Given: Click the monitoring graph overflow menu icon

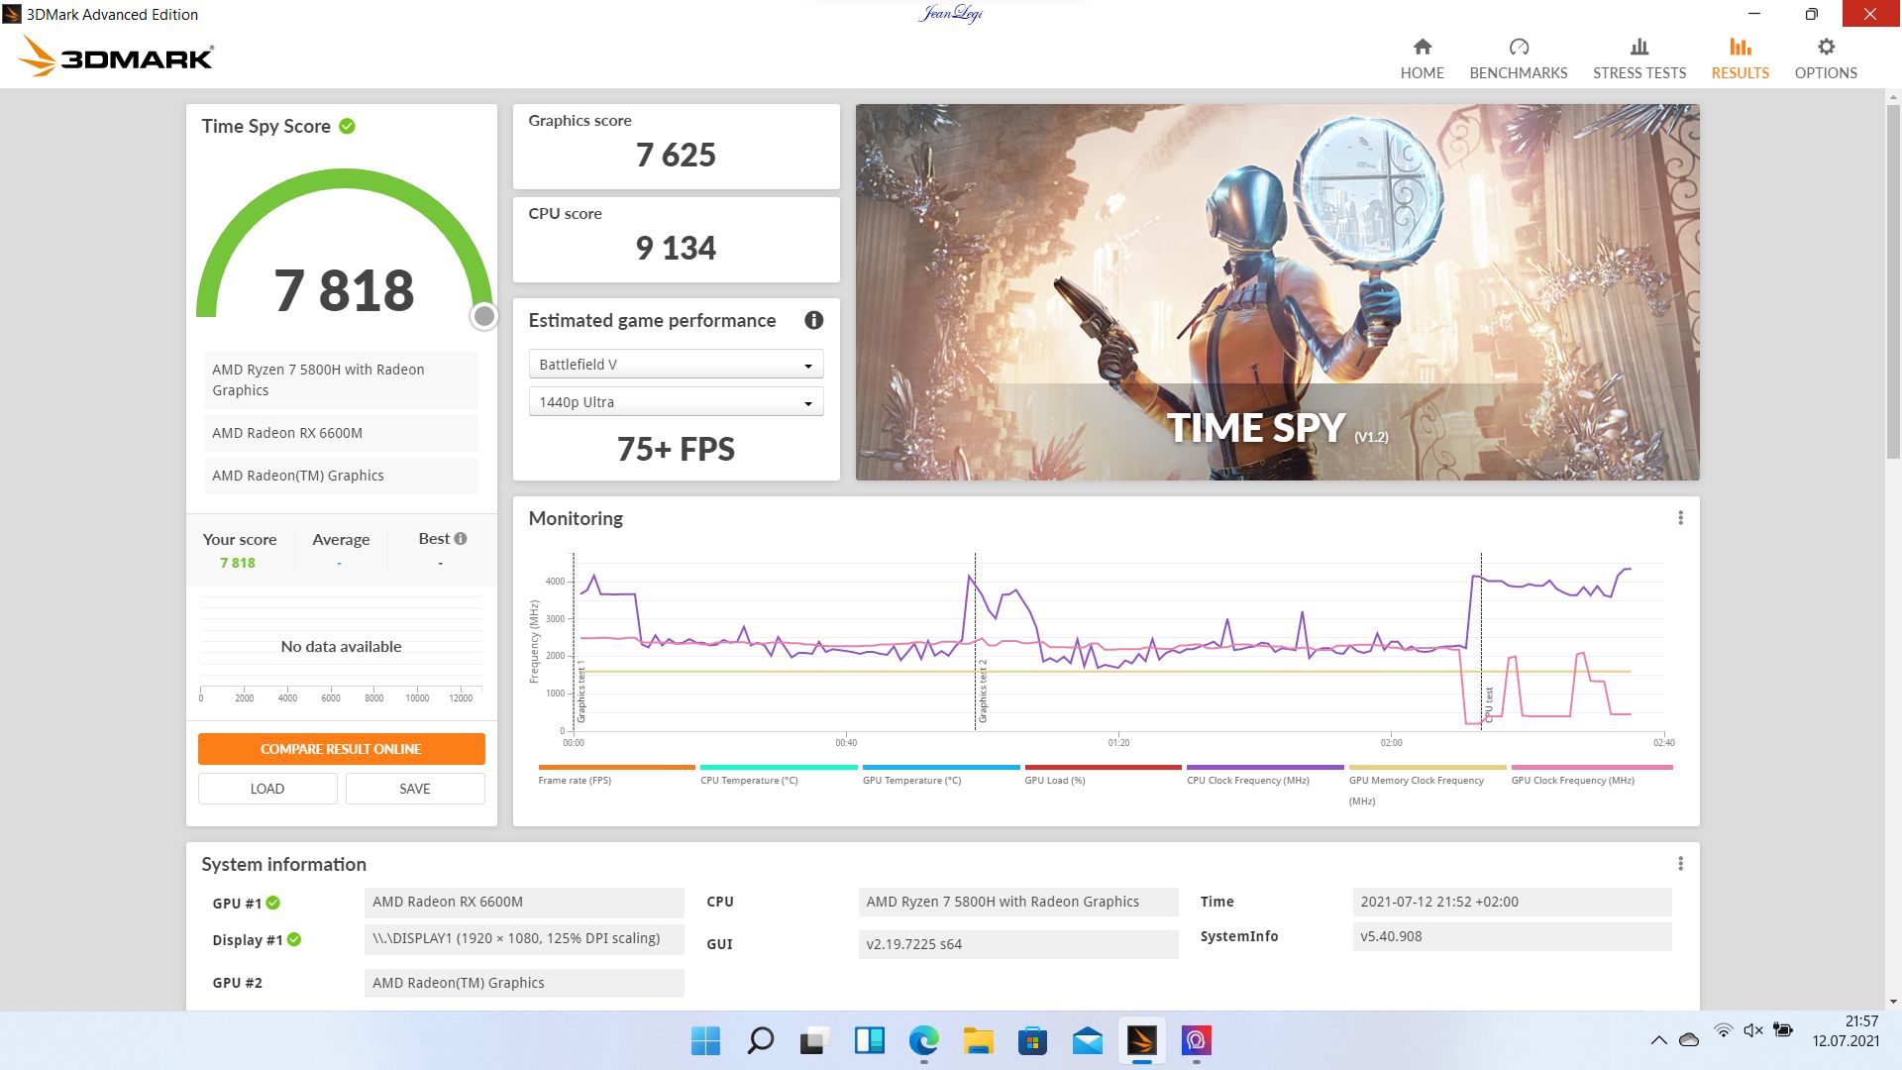Looking at the screenshot, I should pos(1681,517).
